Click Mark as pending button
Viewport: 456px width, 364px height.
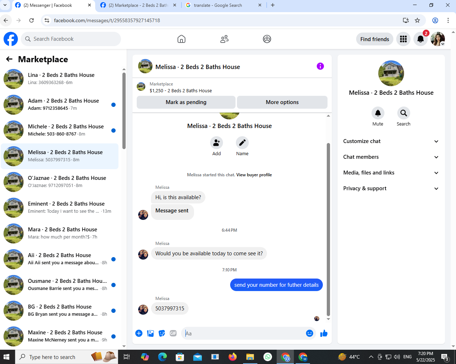[186, 102]
